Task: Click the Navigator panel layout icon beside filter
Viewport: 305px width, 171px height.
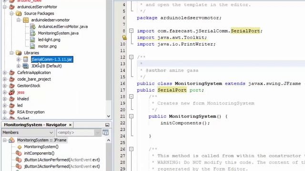Action: point(106,133)
